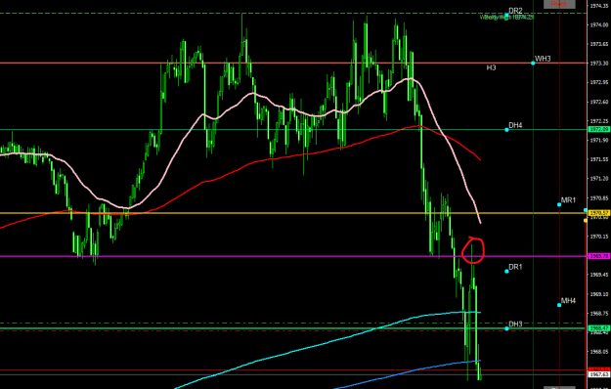Click the small cyan marker on the price axis
The image size is (611, 389).
click(585, 210)
